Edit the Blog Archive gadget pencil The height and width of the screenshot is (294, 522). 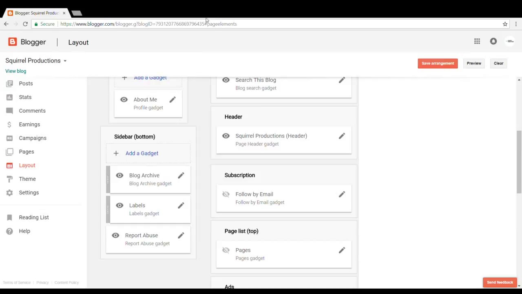pyautogui.click(x=181, y=176)
